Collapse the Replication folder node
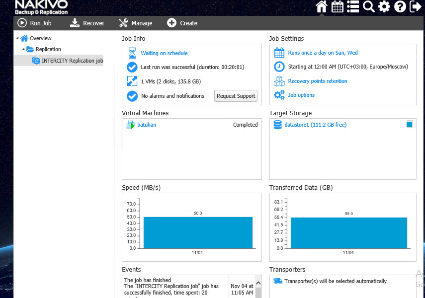 pyautogui.click(x=23, y=49)
